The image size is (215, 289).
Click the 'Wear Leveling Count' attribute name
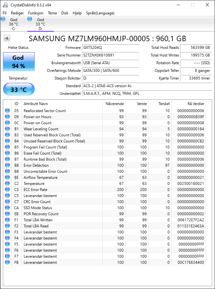[x=41, y=129]
